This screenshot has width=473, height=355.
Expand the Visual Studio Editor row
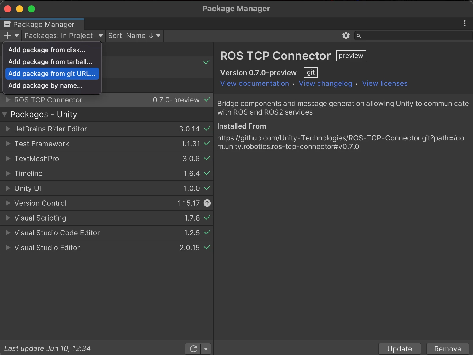pos(8,248)
